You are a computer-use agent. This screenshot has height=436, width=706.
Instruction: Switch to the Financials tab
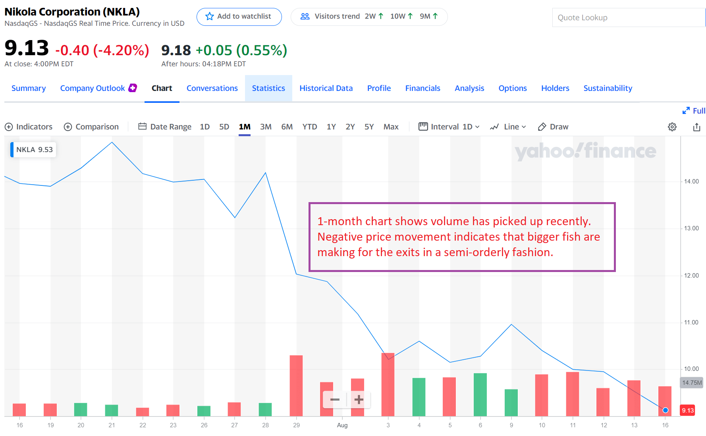[x=422, y=88]
